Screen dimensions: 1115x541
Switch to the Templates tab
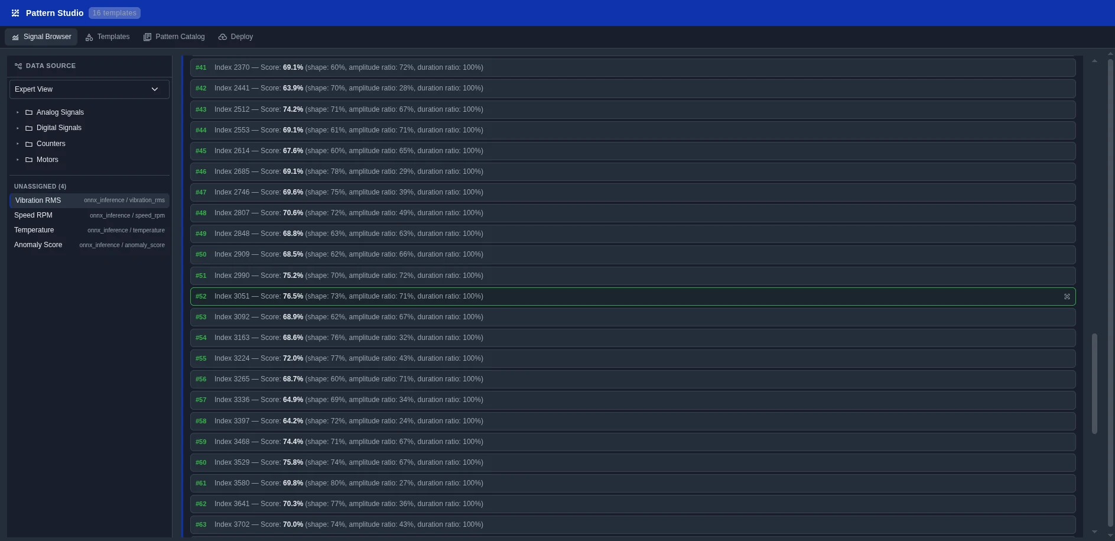[108, 37]
